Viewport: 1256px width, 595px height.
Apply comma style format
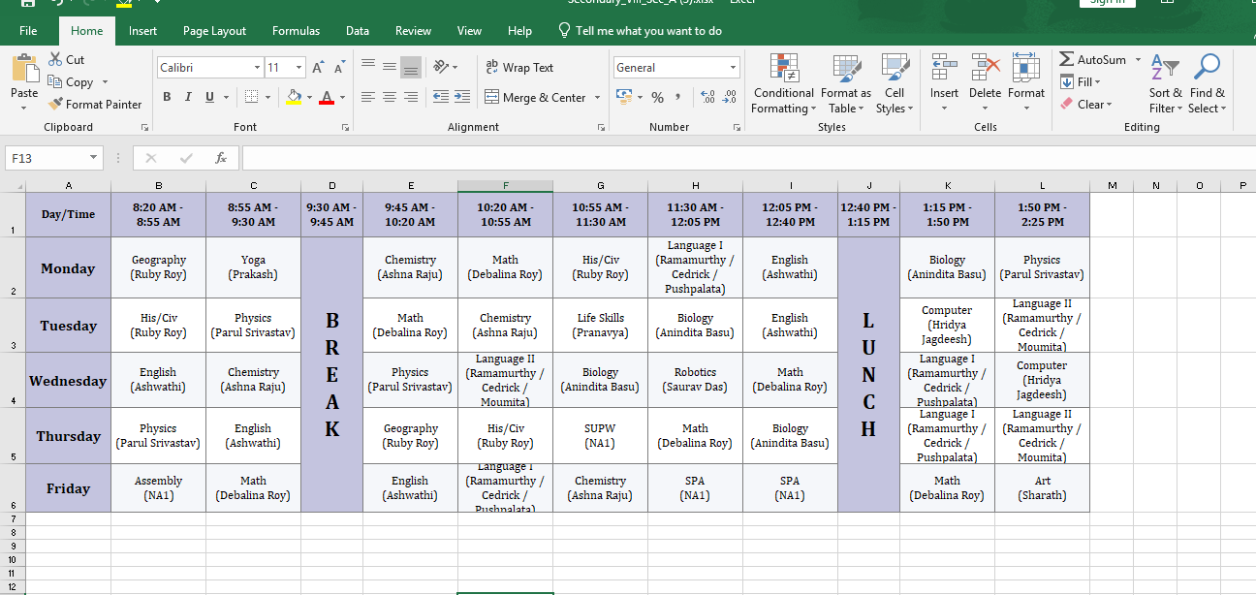[x=677, y=97]
